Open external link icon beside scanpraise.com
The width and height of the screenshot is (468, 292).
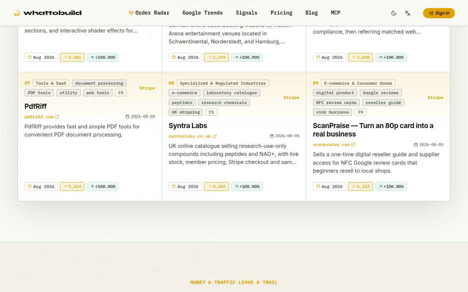(x=353, y=145)
